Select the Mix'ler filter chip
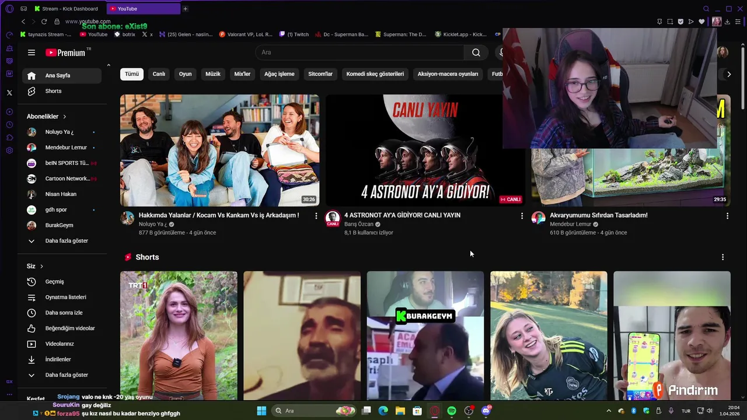This screenshot has width=747, height=420. click(242, 74)
